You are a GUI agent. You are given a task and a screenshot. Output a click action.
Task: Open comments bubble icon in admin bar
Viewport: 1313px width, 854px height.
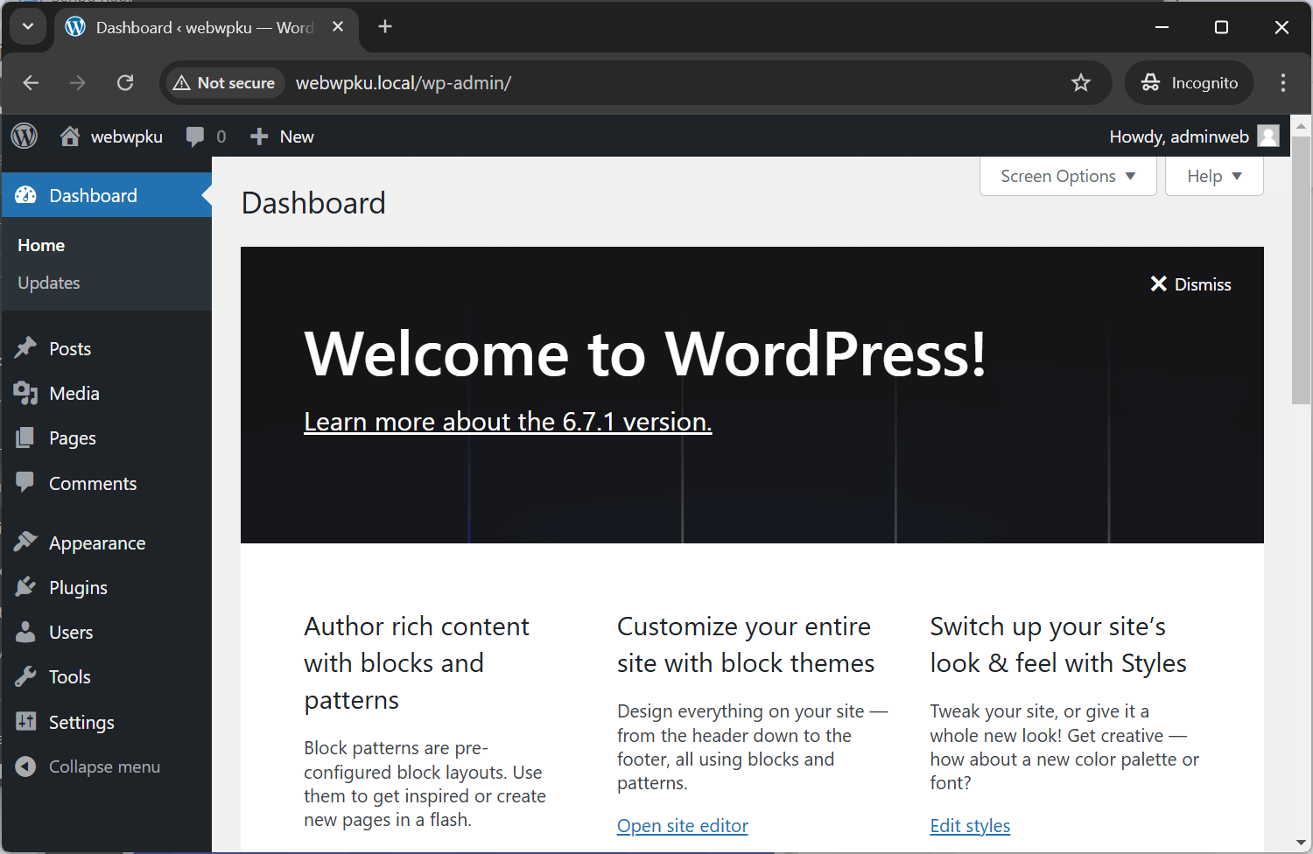tap(195, 136)
